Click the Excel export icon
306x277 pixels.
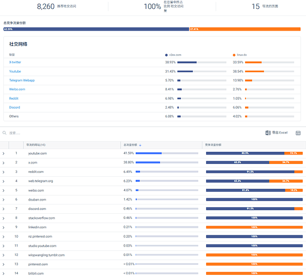(x=268, y=133)
